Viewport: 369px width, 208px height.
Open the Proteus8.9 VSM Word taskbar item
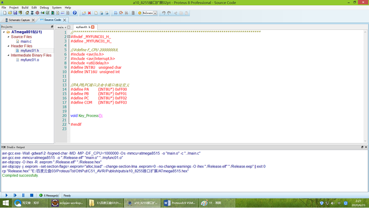point(179,203)
